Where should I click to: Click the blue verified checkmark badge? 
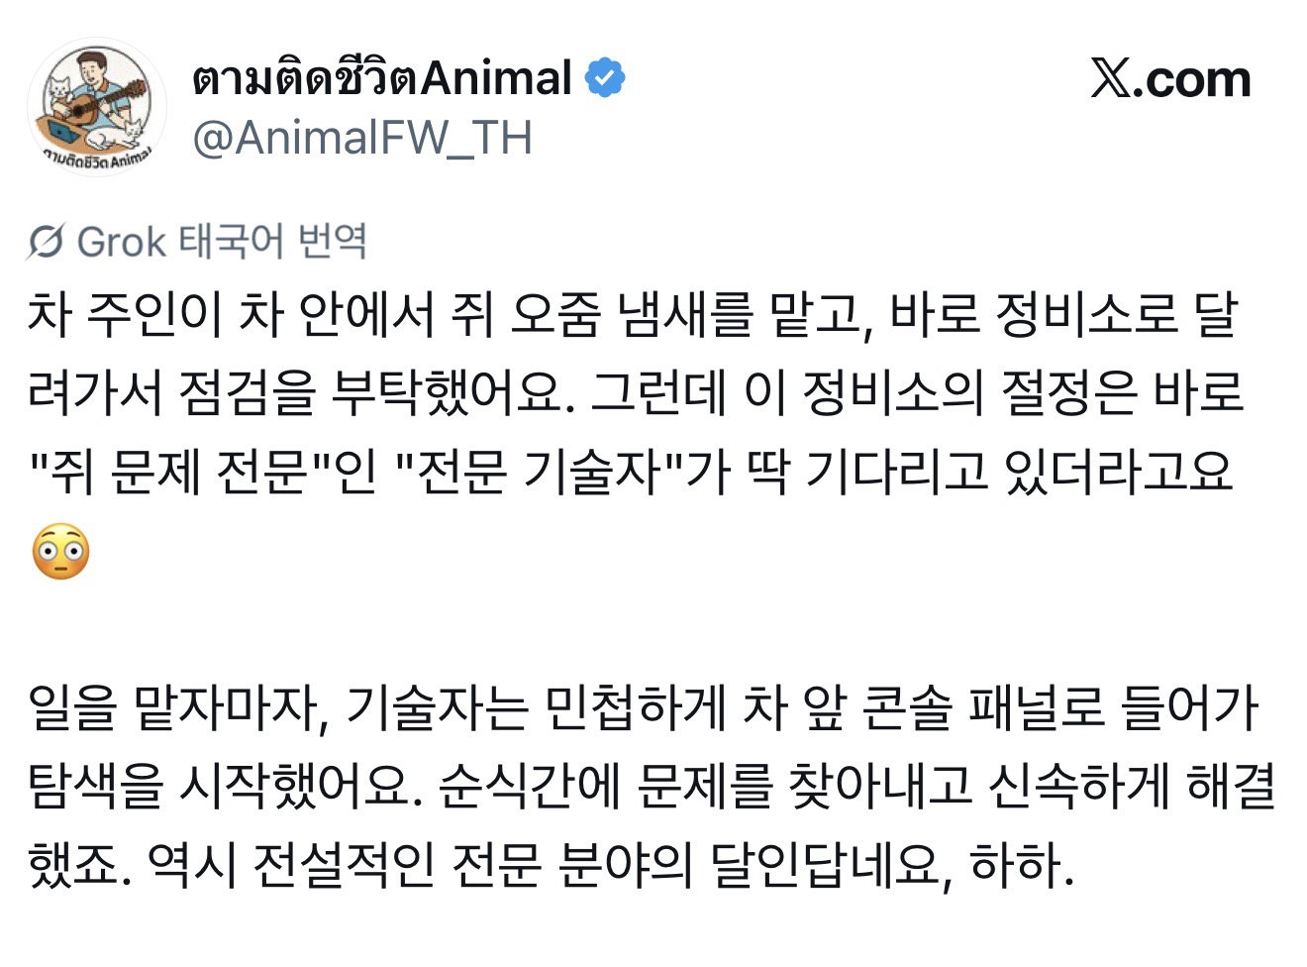point(605,78)
